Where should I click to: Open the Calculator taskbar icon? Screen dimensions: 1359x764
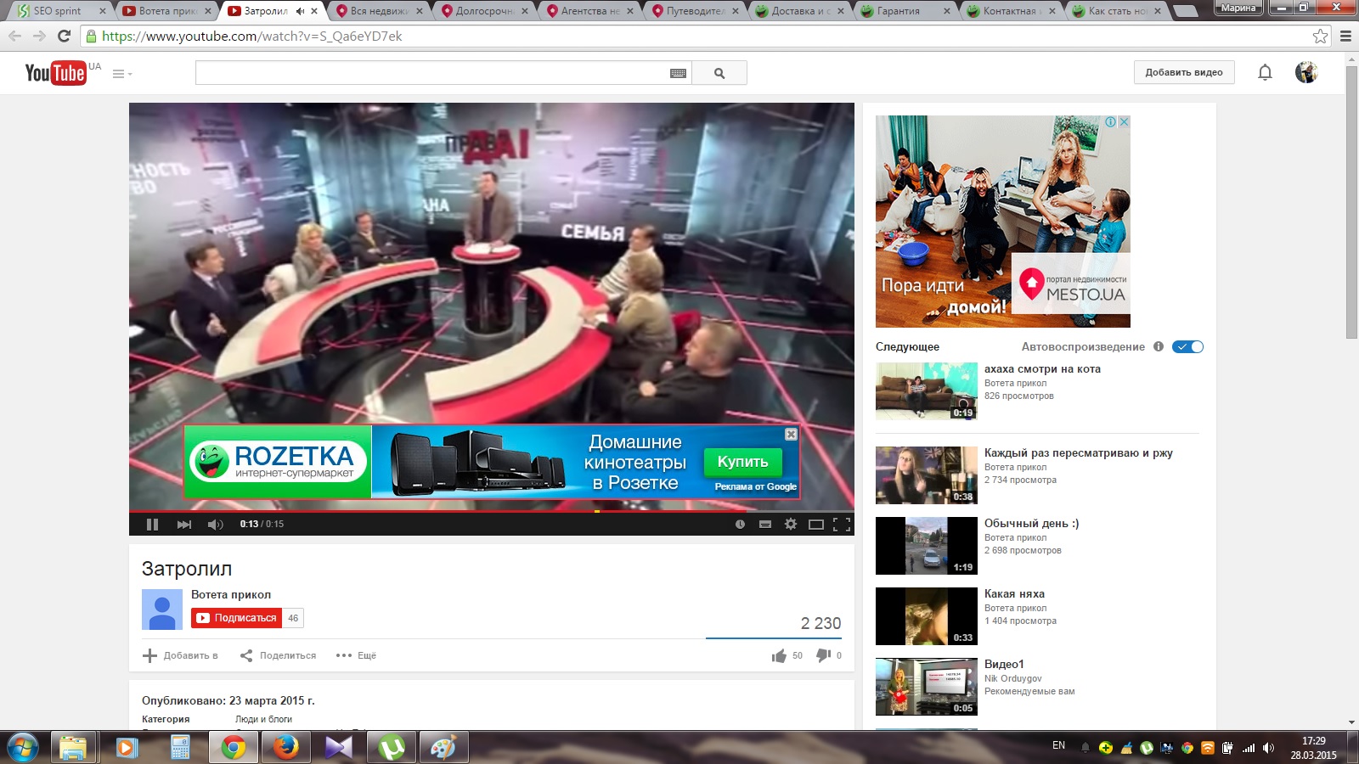click(x=180, y=747)
